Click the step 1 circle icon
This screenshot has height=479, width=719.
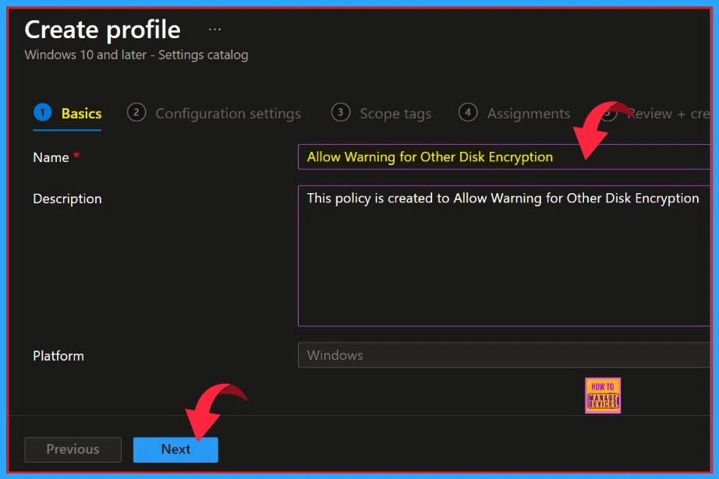(43, 112)
